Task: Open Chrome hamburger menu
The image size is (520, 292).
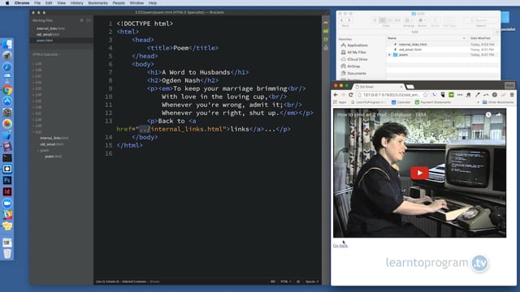Action: click(x=512, y=95)
